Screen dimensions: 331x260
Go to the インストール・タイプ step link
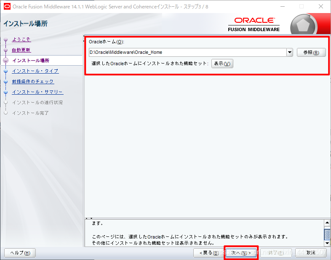pyautogui.click(x=35, y=71)
